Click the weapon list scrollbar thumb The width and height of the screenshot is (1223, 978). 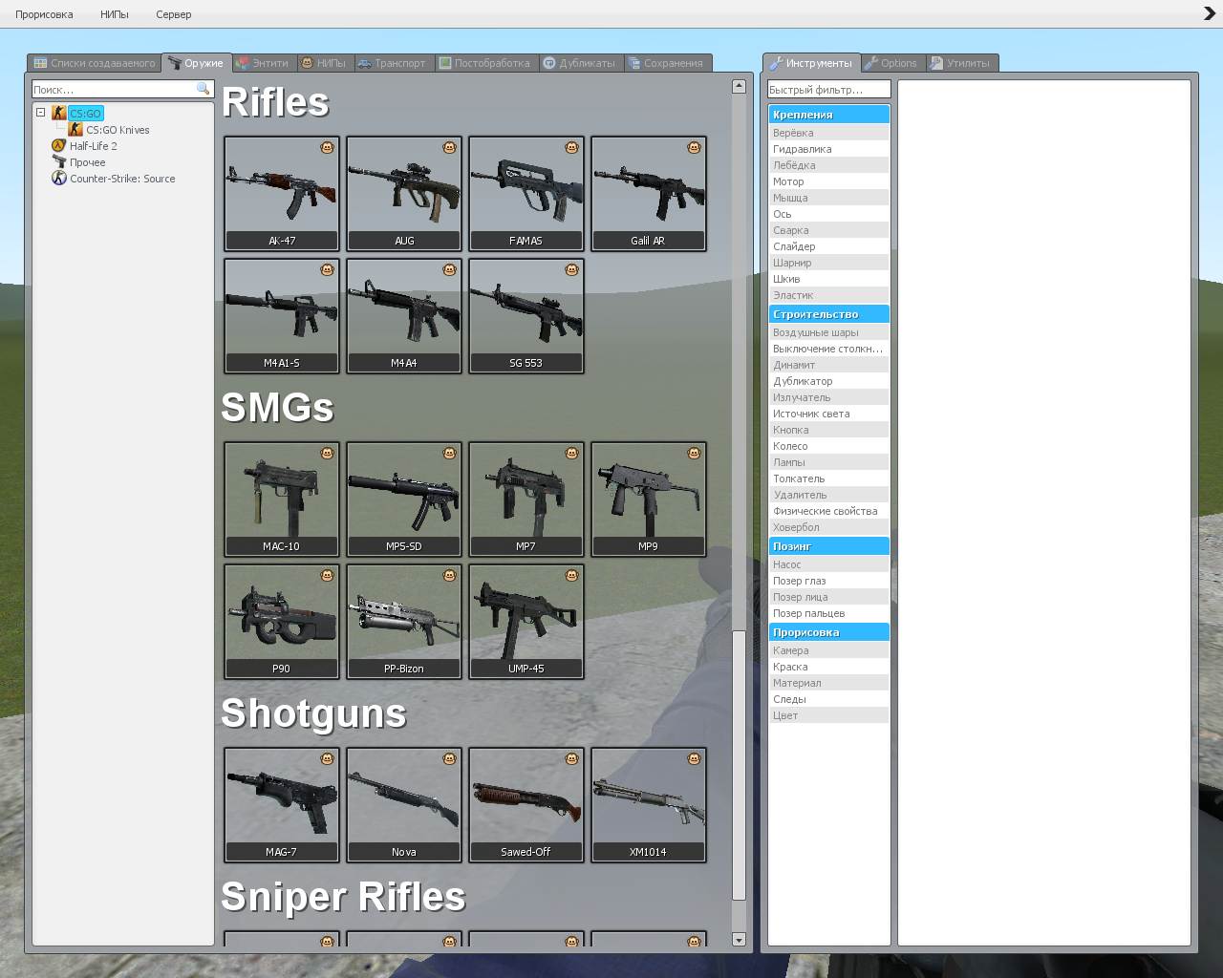pos(739,765)
